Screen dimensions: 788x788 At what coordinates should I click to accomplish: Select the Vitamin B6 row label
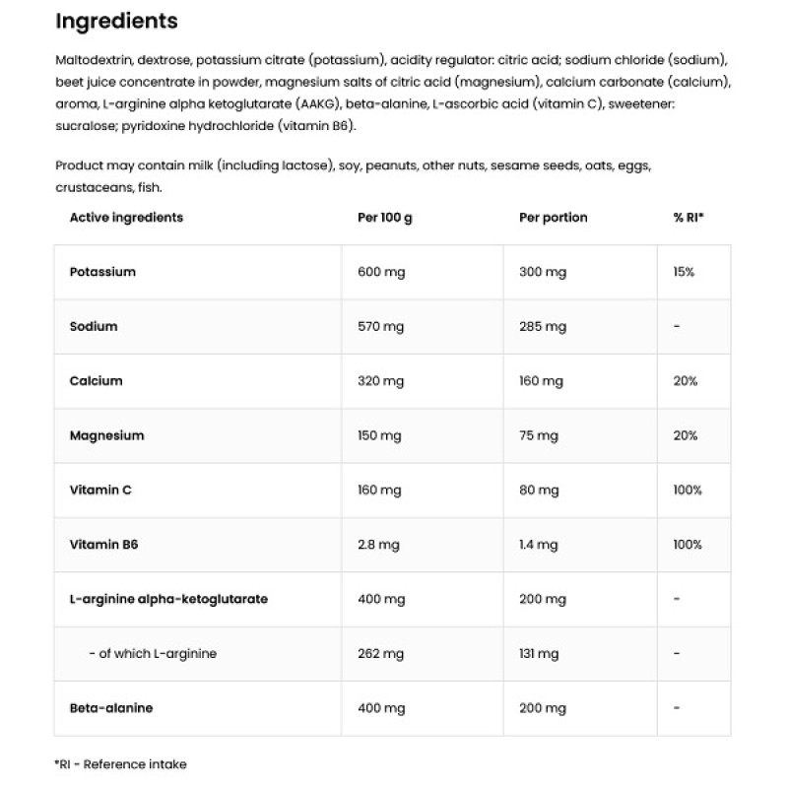102,545
